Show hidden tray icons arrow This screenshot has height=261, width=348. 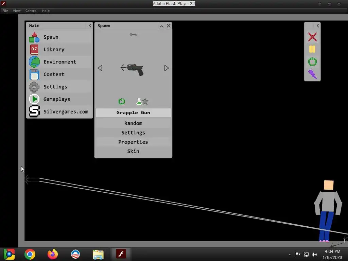(x=290, y=255)
